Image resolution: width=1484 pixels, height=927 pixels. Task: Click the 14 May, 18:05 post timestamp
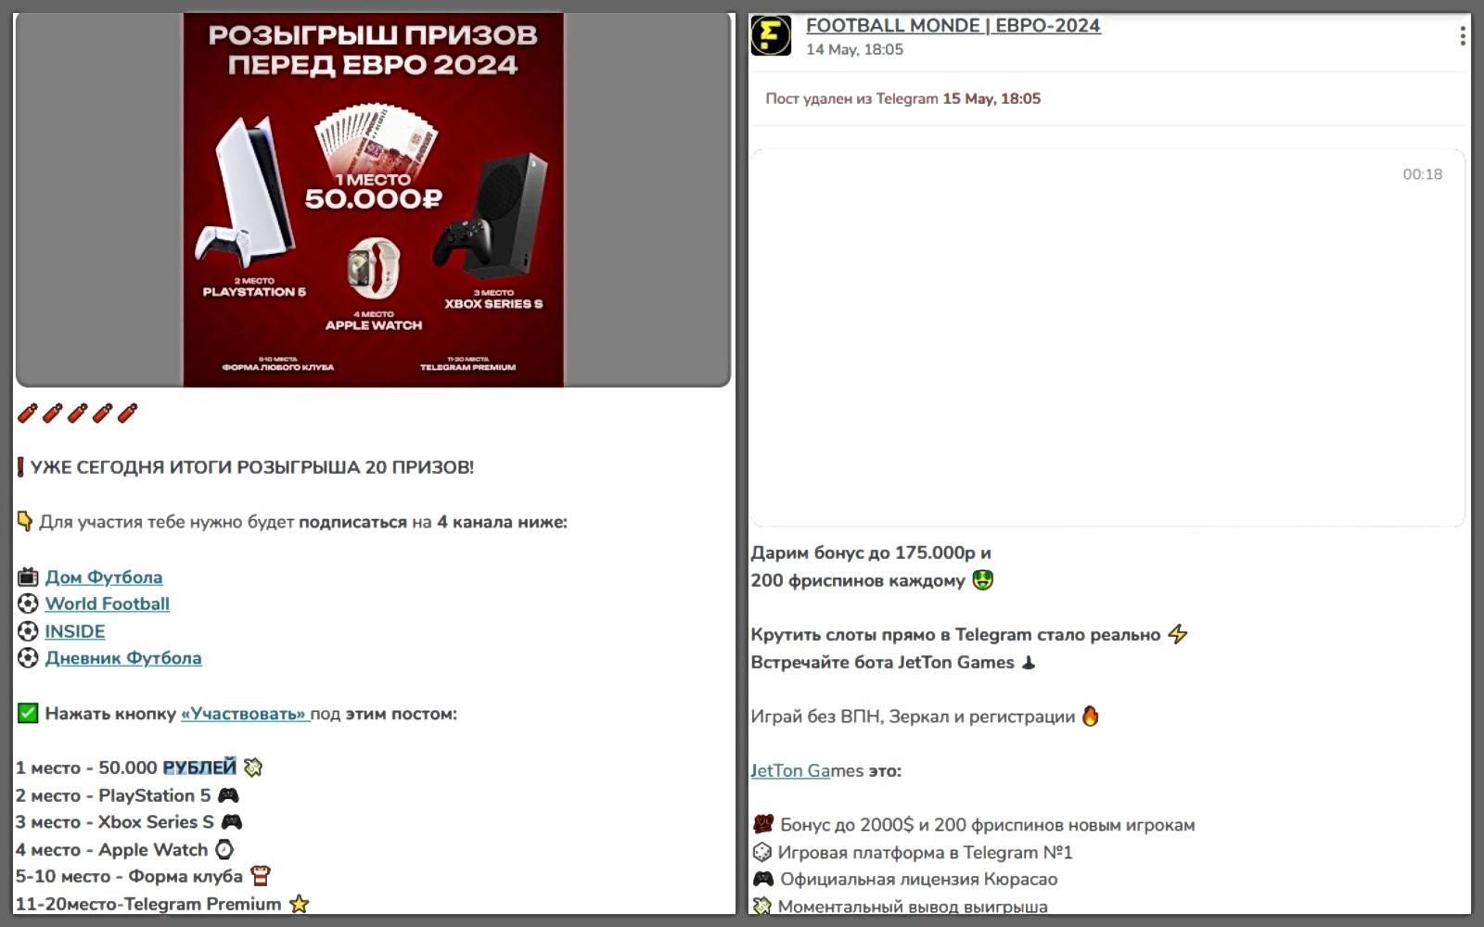[854, 49]
